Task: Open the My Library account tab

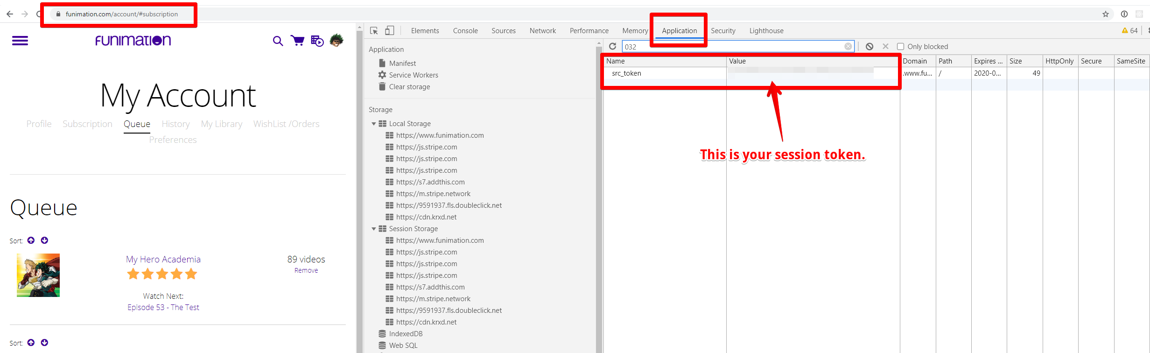Action: [222, 124]
